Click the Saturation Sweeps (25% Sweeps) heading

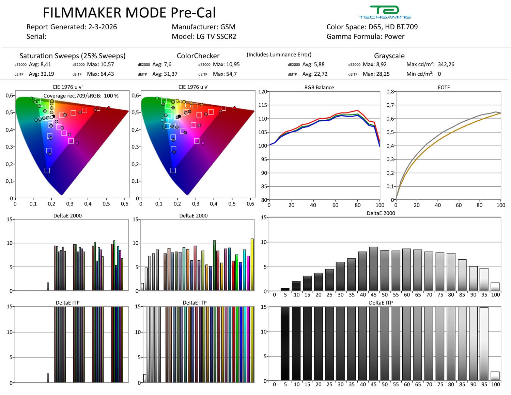72,56
